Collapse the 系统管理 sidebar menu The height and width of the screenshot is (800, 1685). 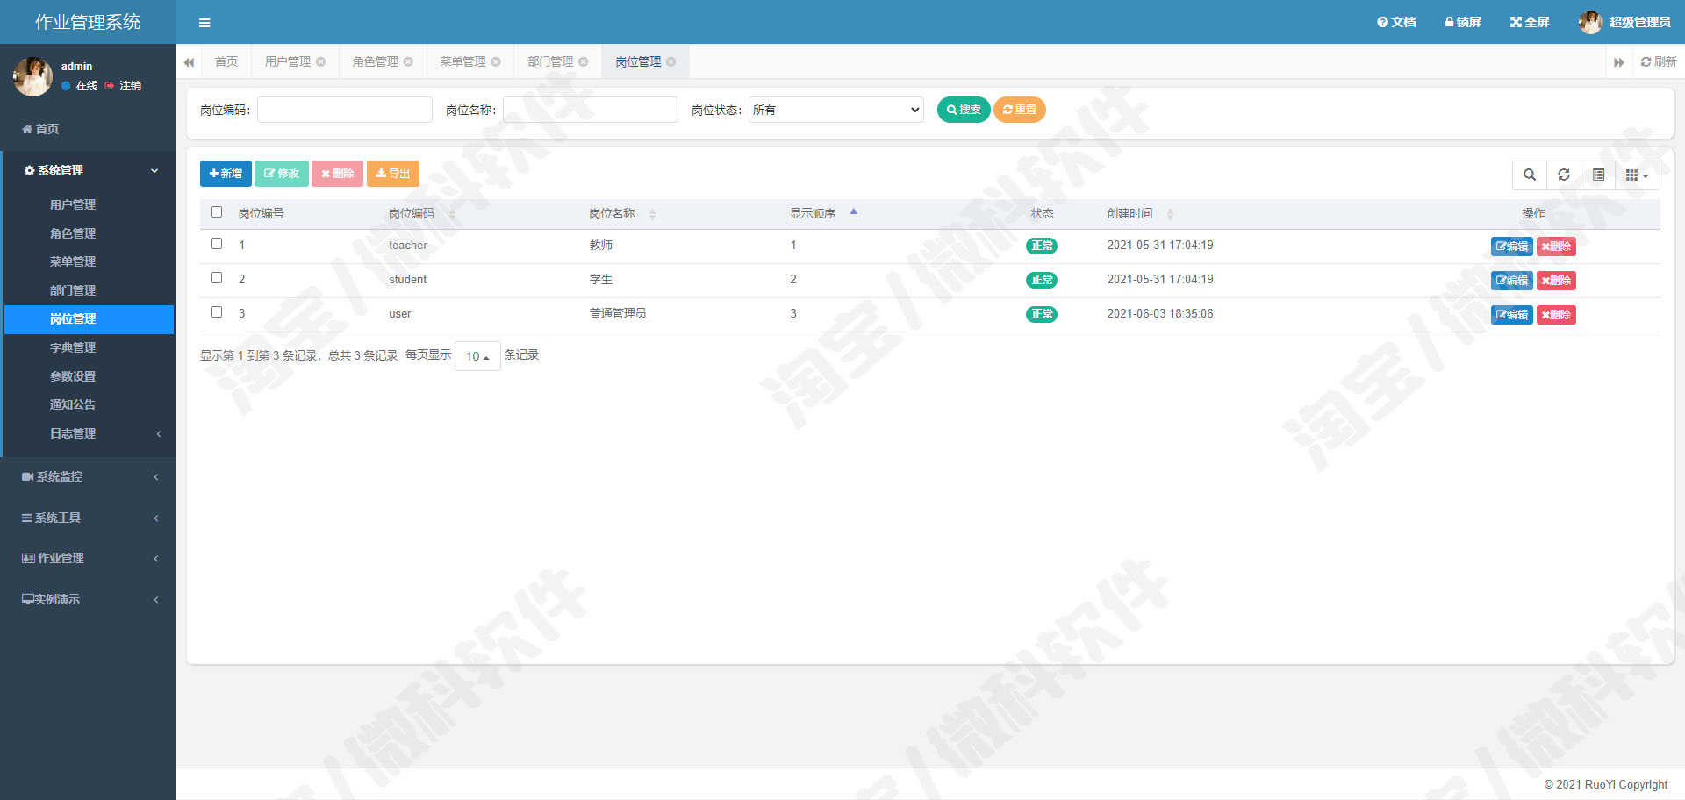(x=89, y=171)
